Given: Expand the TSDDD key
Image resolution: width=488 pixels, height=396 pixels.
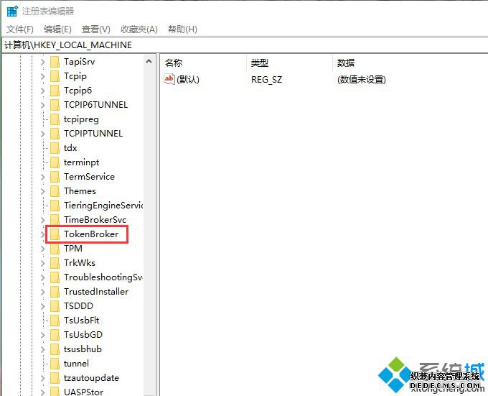Looking at the screenshot, I should 42,306.
